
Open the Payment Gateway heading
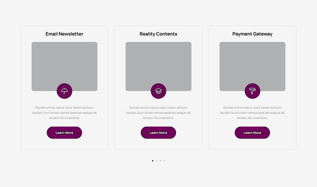[x=252, y=34]
